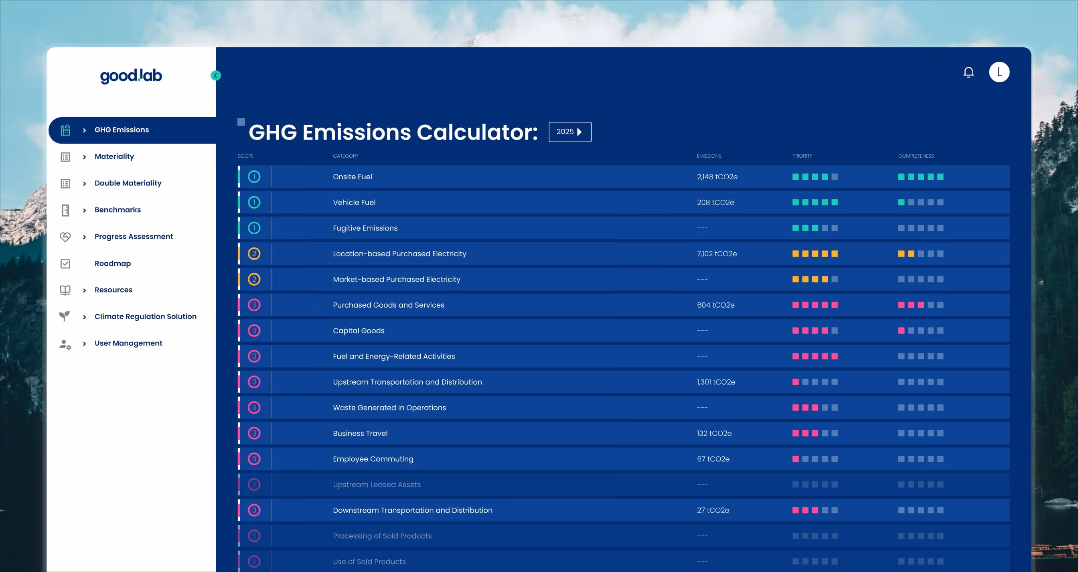Click scope 1 badge on Onsite Fuel row
Image resolution: width=1078 pixels, height=572 pixels.
click(254, 176)
